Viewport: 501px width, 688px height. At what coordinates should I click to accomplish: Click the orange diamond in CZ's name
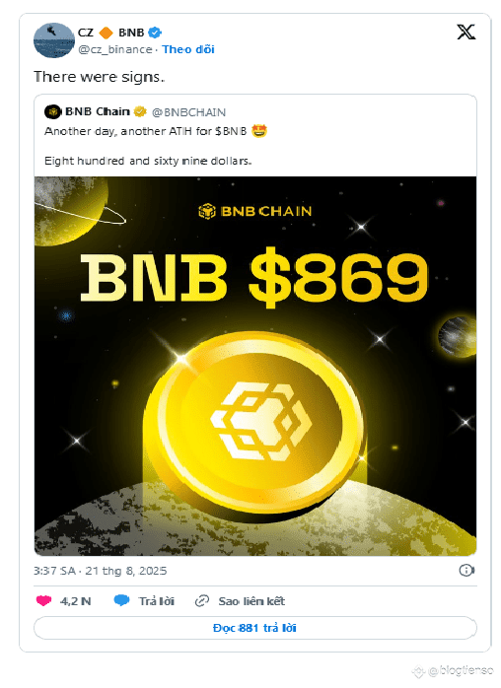pyautogui.click(x=106, y=33)
